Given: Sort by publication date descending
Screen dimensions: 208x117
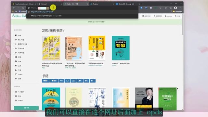Looking at the screenshot, I should click(86, 81).
